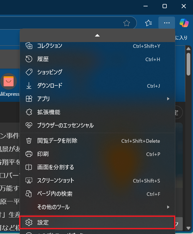
Task: Open ダウンロード downloads entry
Action: (50, 85)
